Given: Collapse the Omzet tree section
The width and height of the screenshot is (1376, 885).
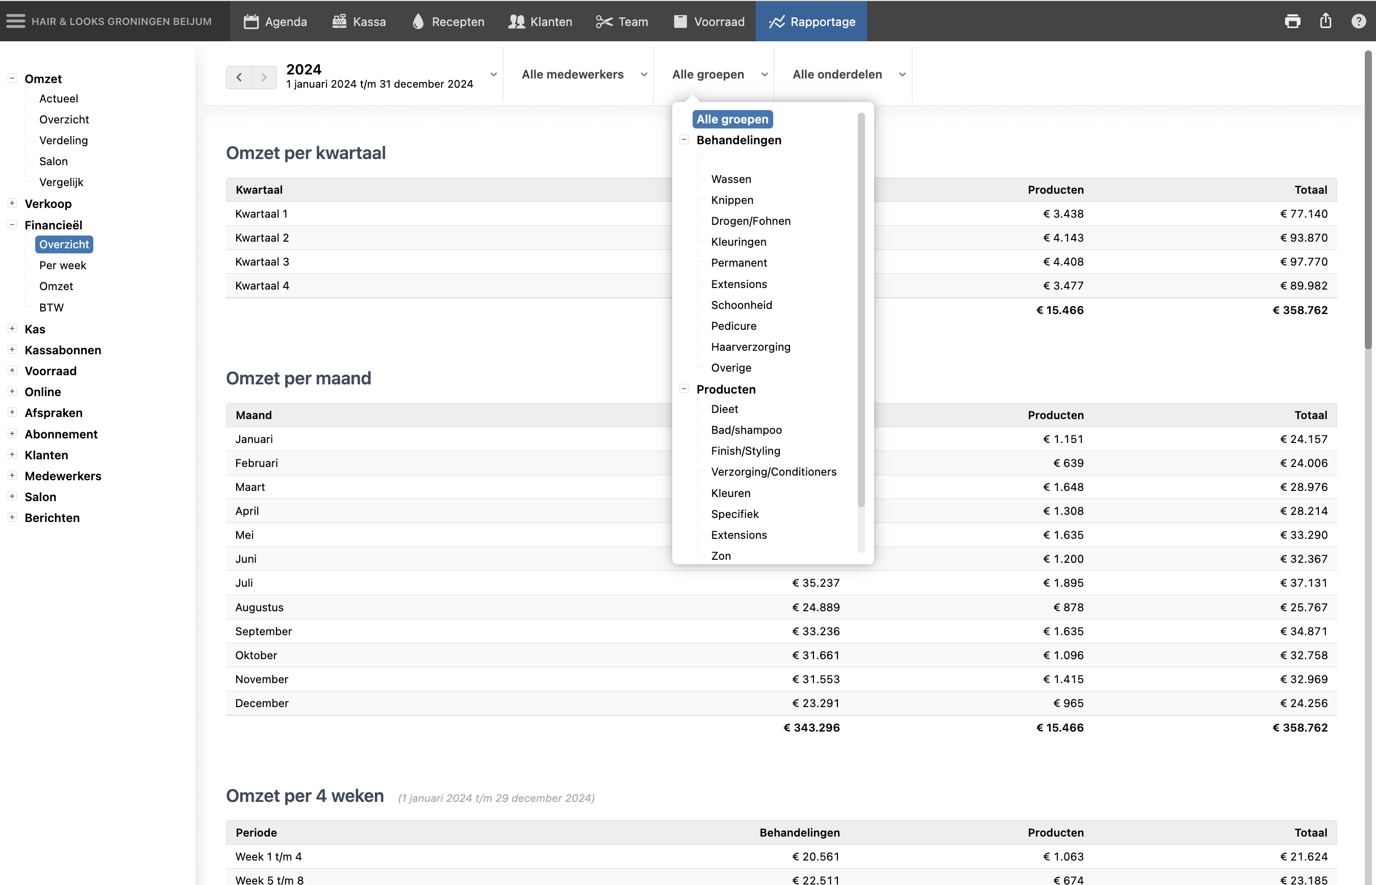Looking at the screenshot, I should coord(12,78).
